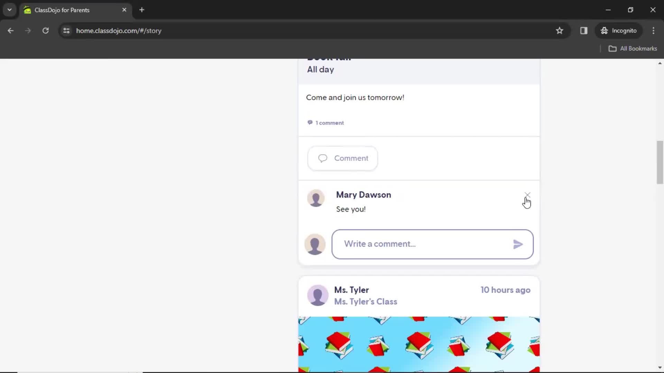This screenshot has width=664, height=373.
Task: Click the back navigation arrow button
Action: tap(11, 30)
